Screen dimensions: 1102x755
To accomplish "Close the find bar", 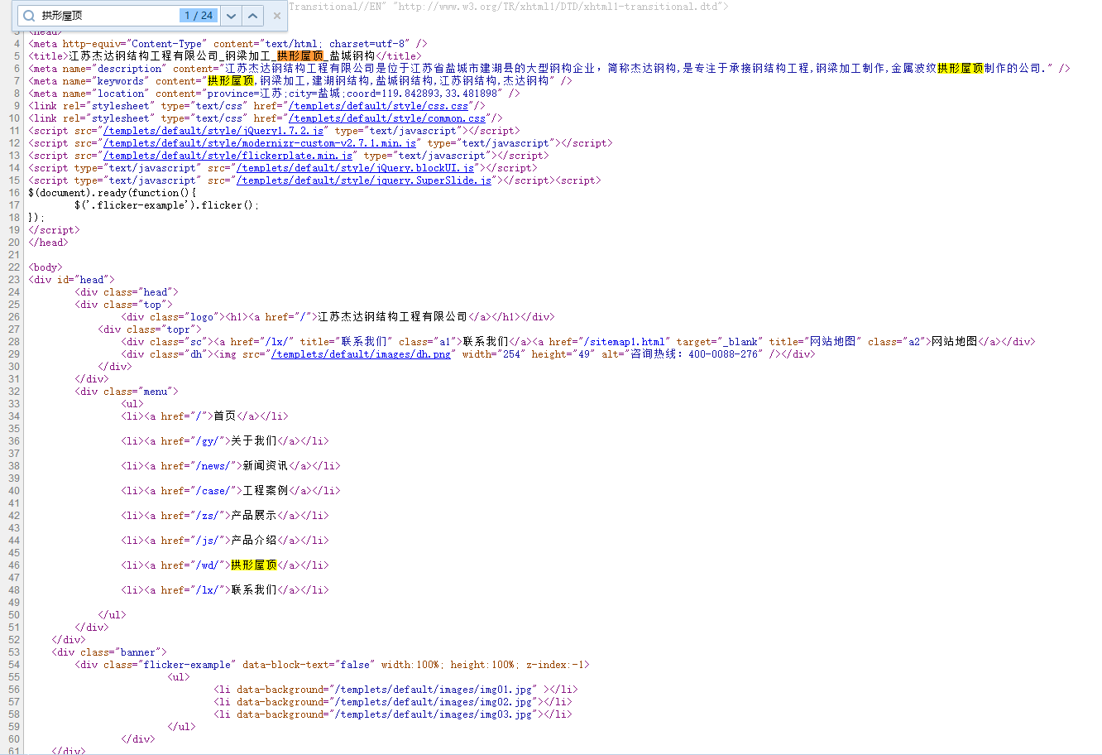I will point(277,16).
